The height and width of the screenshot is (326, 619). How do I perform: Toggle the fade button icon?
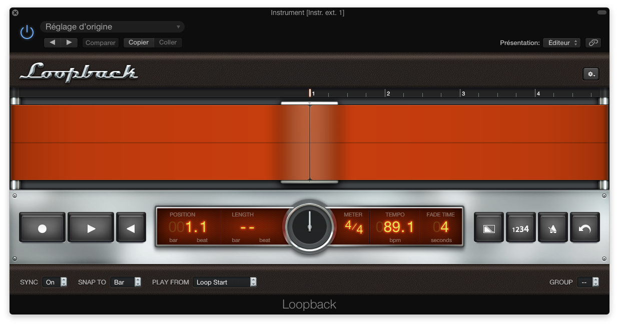pyautogui.click(x=489, y=228)
